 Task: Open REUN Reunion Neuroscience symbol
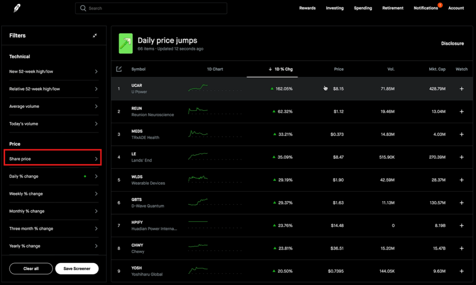[152, 112]
